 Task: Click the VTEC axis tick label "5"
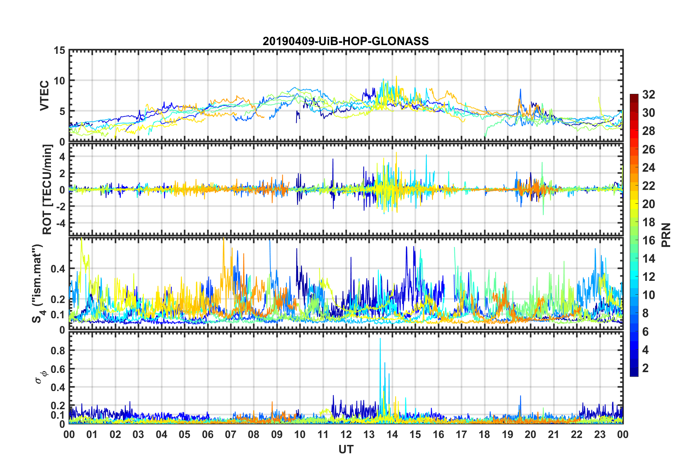[x=63, y=111]
